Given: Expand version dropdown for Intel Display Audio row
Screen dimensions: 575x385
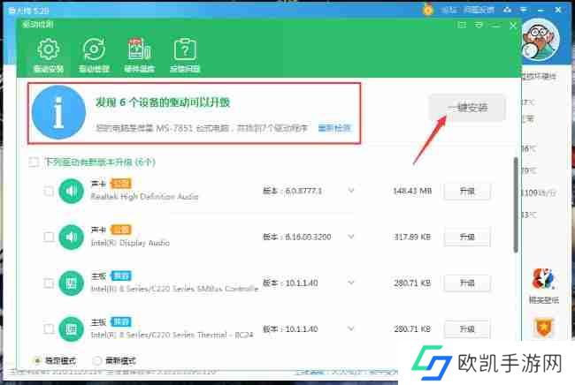Looking at the screenshot, I should (351, 237).
